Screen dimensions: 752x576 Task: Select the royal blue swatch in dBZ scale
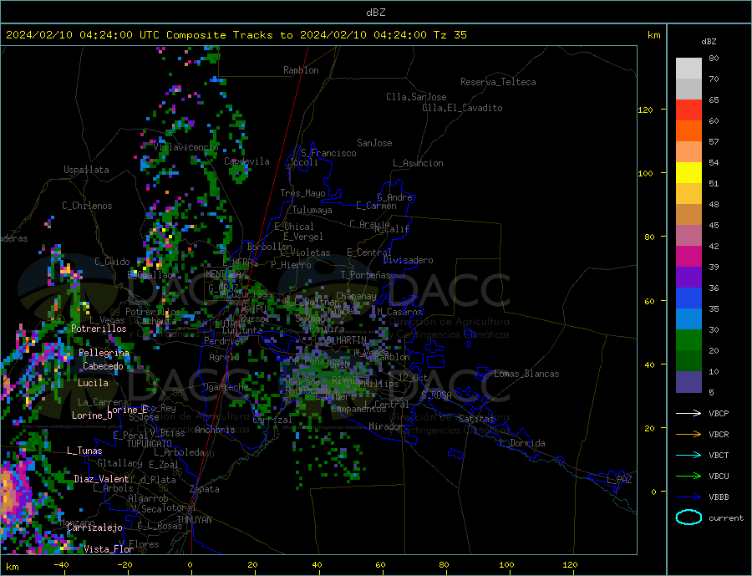[688, 298]
